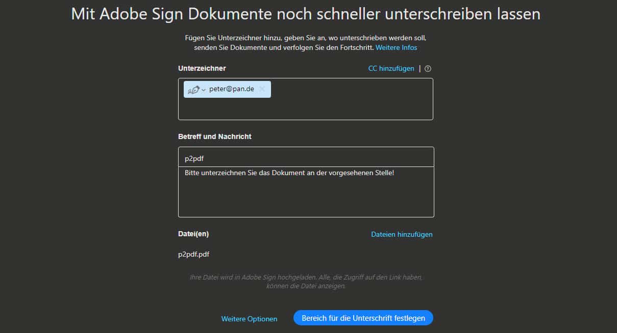Click the subject field containing p2pdf
Screen dimensions: 617x333
(x=306, y=157)
